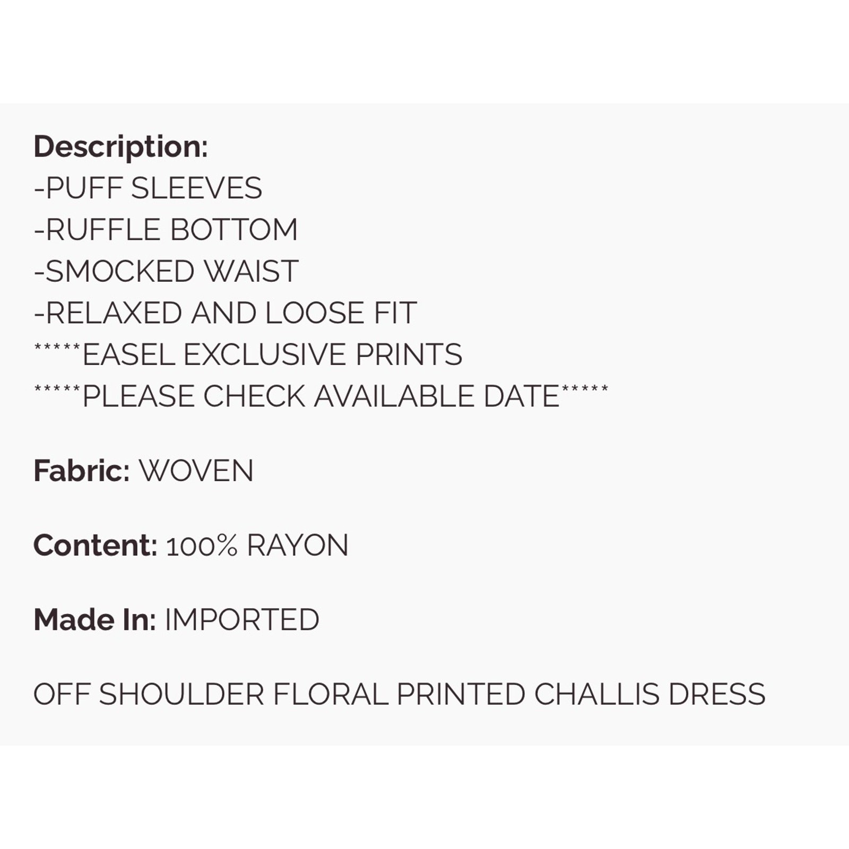Click the Content label
The image size is (849, 849).
click(x=95, y=545)
